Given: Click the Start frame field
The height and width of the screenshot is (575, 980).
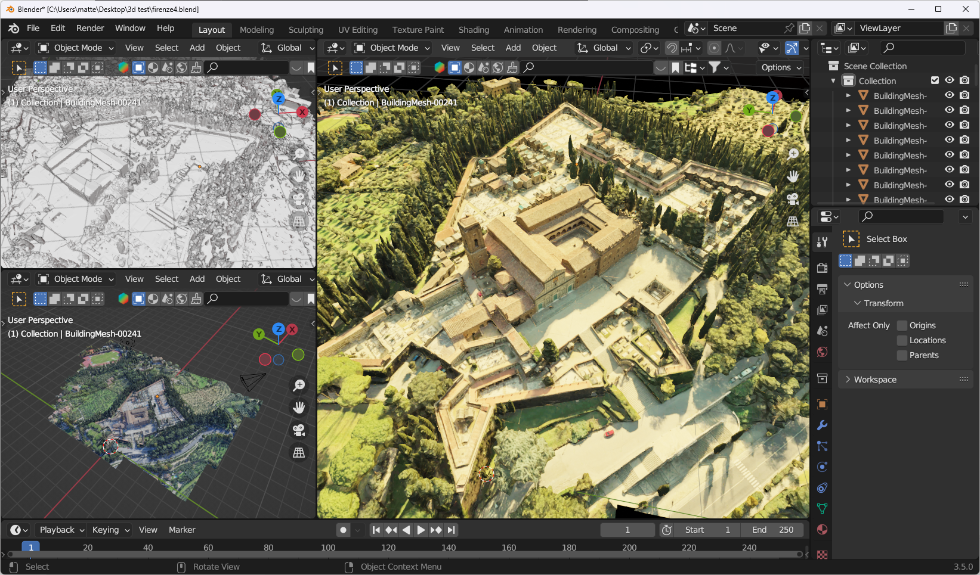Looking at the screenshot, I should click(x=707, y=530).
